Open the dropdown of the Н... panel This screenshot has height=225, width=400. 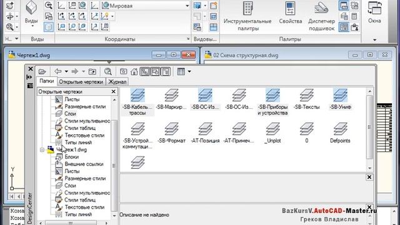pyautogui.click(x=17, y=39)
